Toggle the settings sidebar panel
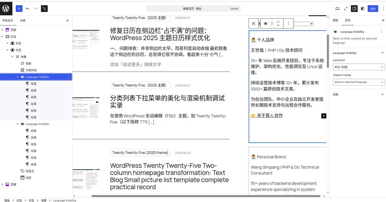 pyautogui.click(x=354, y=9)
